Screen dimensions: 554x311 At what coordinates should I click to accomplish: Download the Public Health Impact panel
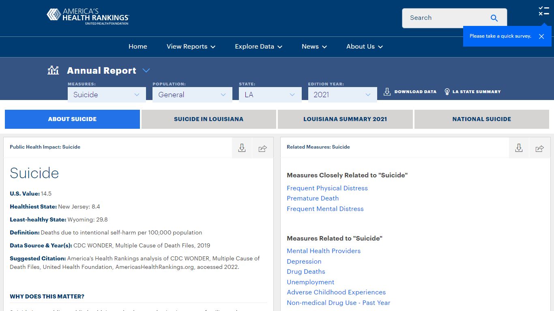(x=242, y=148)
